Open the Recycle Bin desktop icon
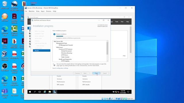 point(5,5)
